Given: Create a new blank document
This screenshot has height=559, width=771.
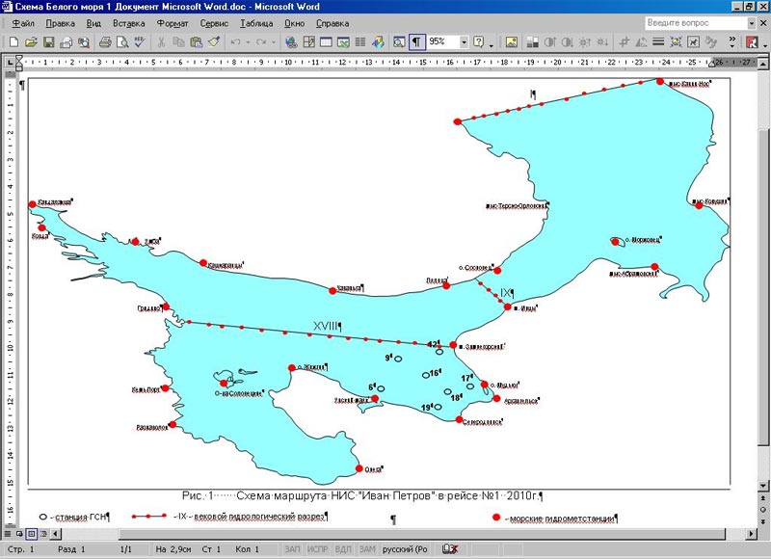Looking at the screenshot, I should click(13, 42).
